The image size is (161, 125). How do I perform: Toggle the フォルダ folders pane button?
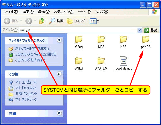tap(76, 21)
